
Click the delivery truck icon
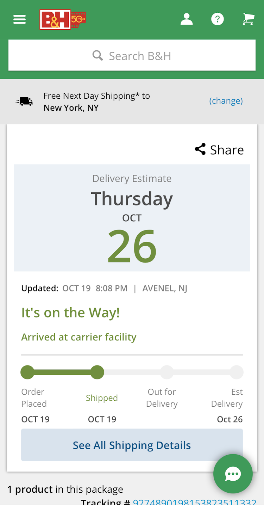[x=25, y=101]
